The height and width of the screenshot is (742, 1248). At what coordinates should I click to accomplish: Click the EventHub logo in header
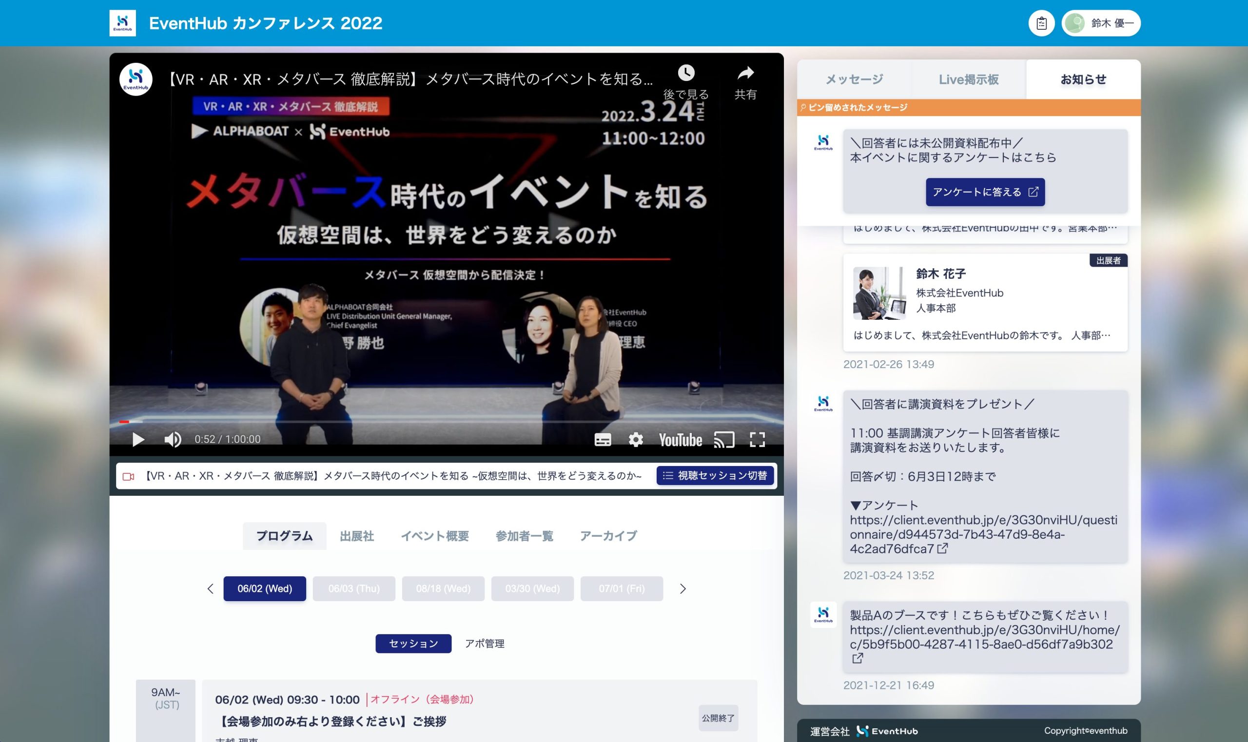[x=122, y=23]
